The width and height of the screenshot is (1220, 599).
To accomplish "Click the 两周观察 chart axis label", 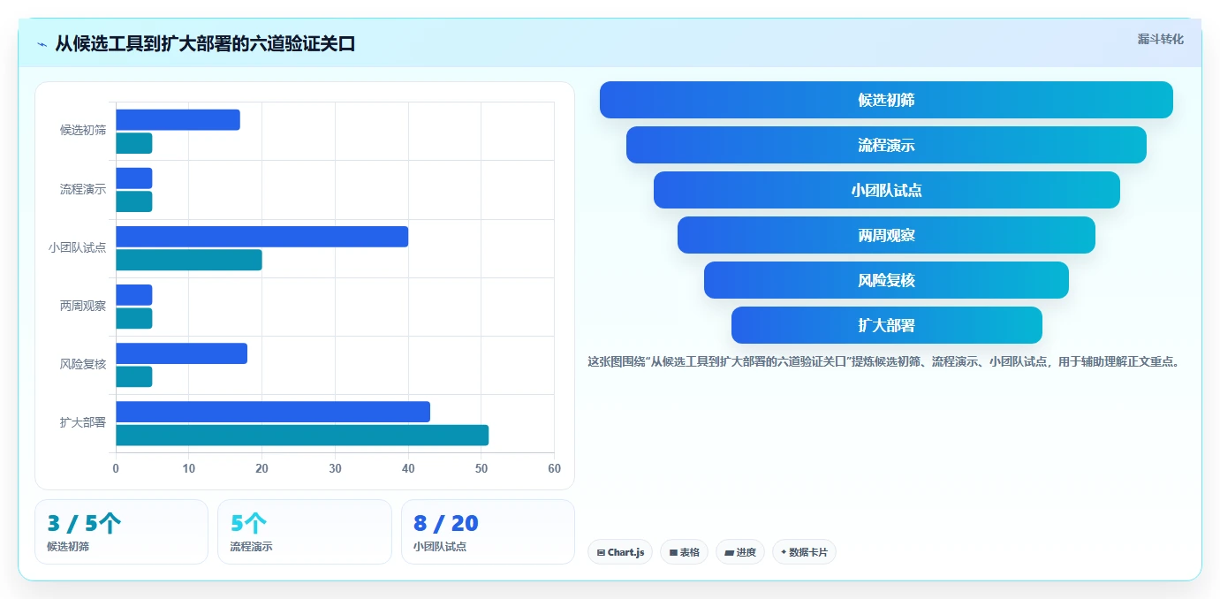I will click(x=83, y=306).
